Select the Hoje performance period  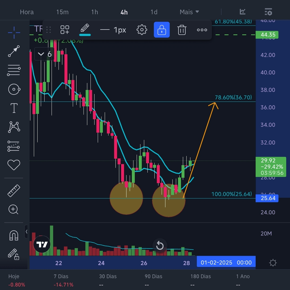[x=14, y=276]
